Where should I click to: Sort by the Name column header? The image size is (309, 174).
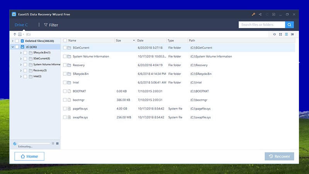(x=72, y=41)
